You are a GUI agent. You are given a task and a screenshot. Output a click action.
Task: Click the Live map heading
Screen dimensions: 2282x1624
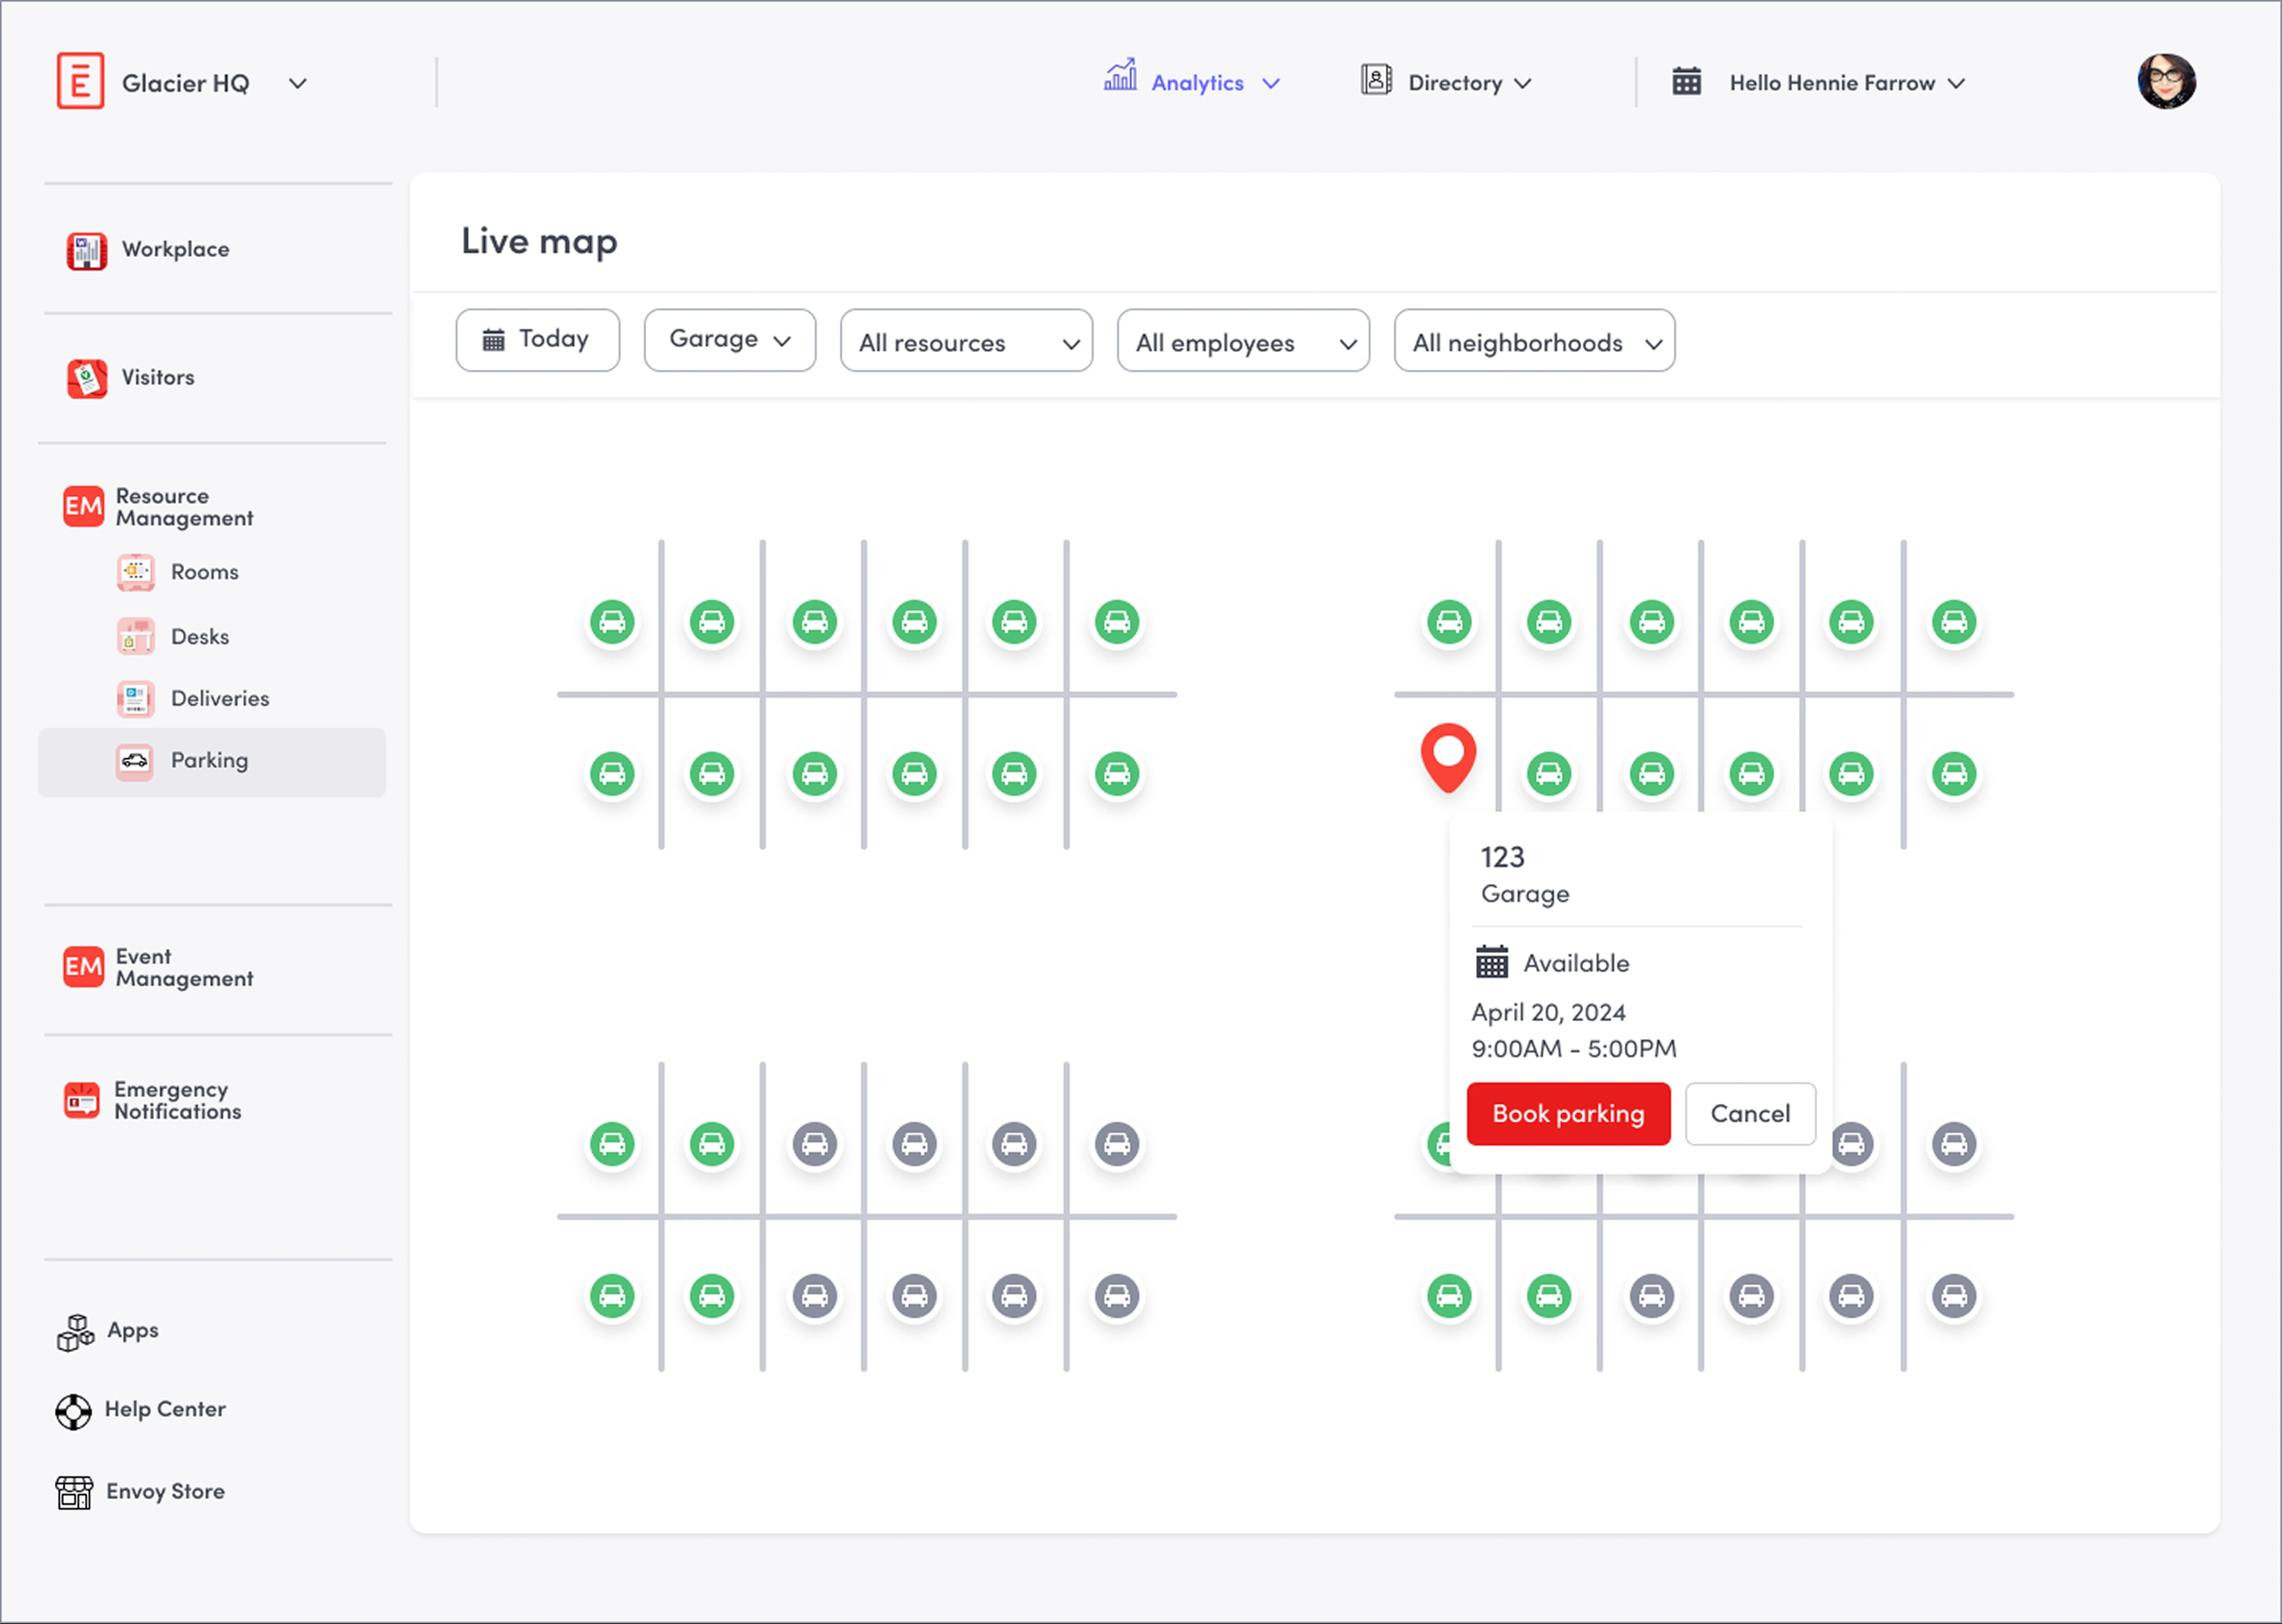pos(540,243)
